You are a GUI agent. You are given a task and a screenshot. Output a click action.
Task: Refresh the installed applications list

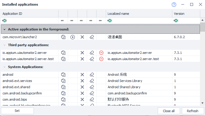(193, 111)
